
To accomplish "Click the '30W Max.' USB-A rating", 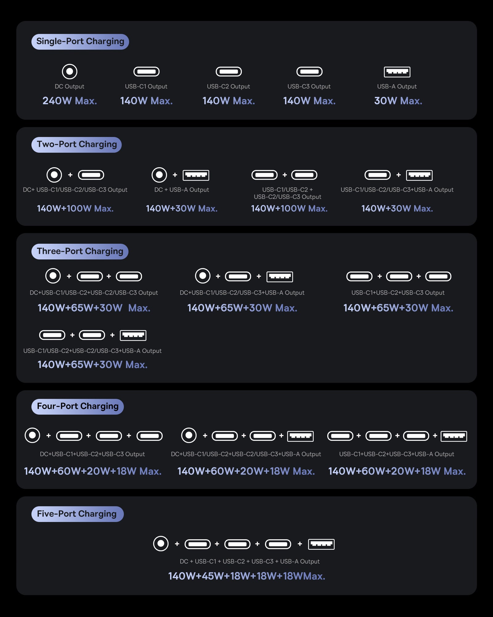I will click(x=398, y=101).
